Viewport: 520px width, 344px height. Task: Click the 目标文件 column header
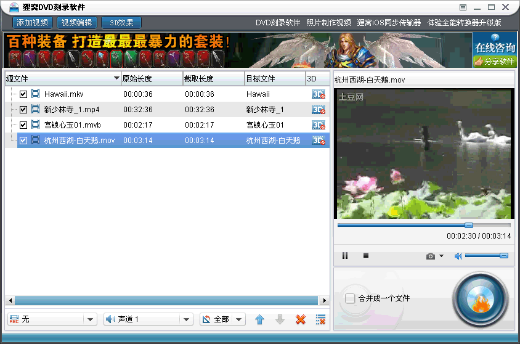tap(275, 79)
